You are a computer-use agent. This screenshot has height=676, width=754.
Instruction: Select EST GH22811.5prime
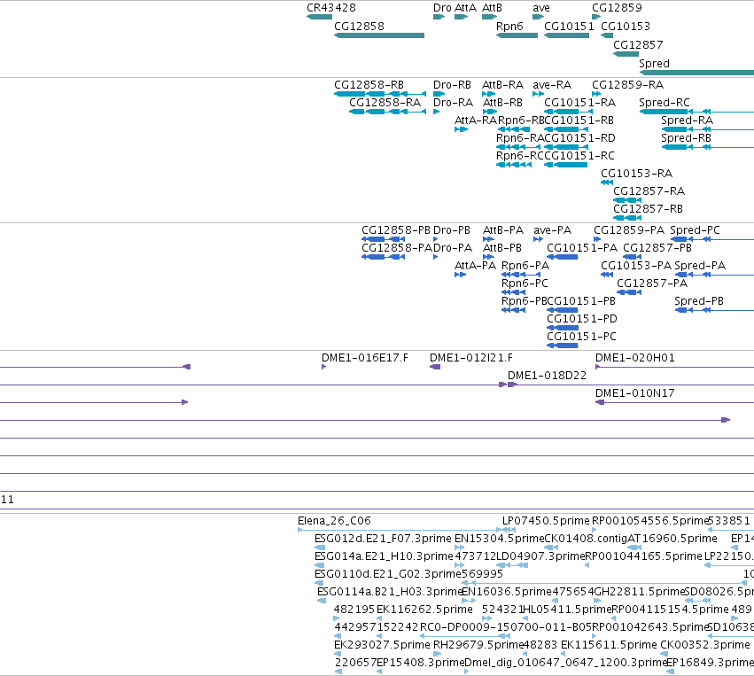point(598,601)
